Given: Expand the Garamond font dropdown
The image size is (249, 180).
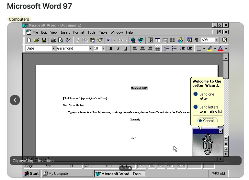Looking at the screenshot, I should tap(90, 49).
